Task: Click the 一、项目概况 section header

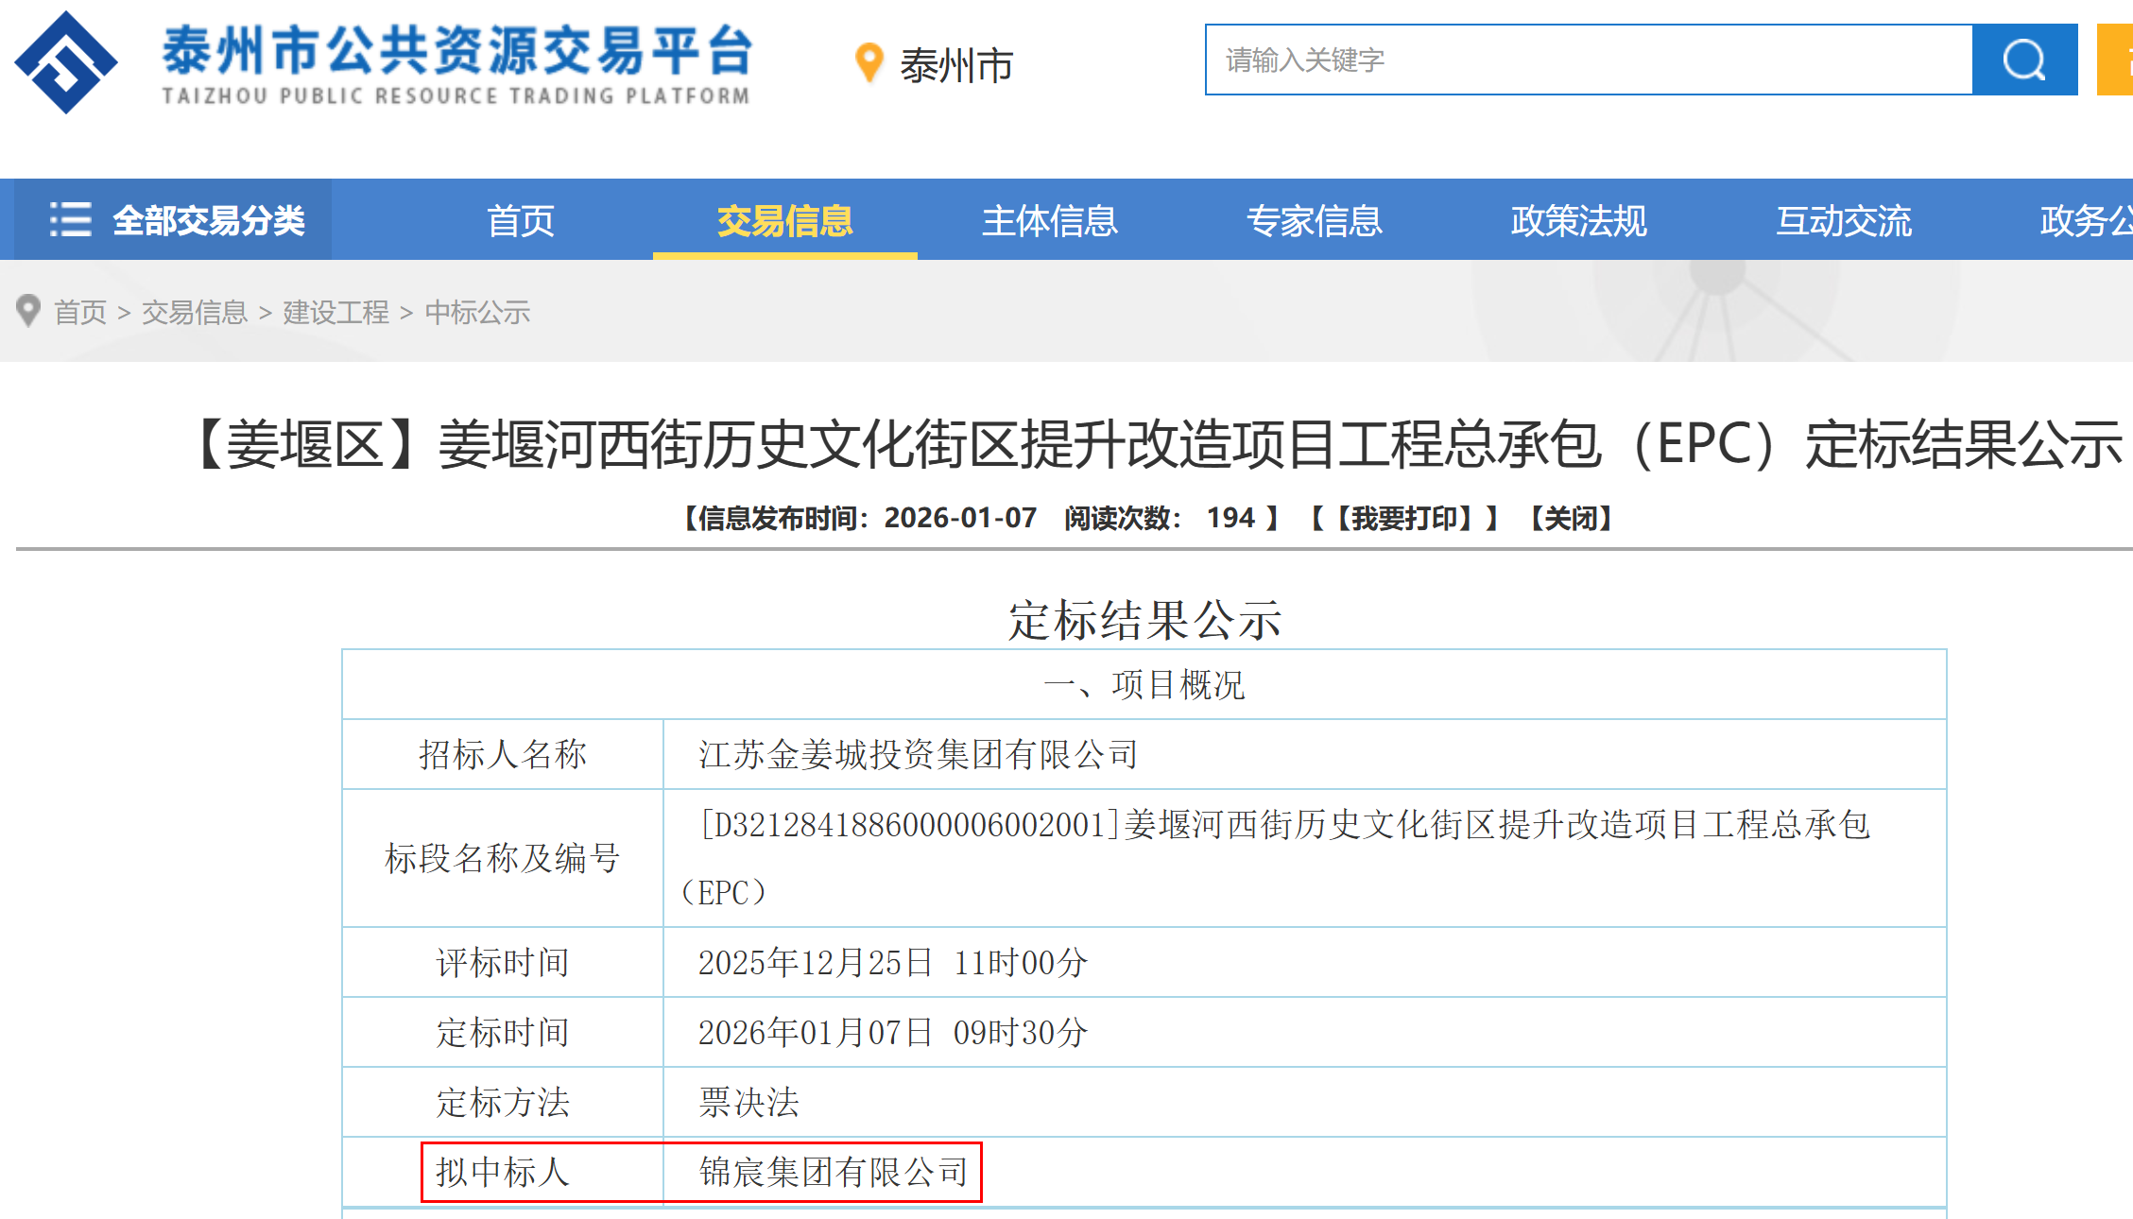Action: (1144, 684)
